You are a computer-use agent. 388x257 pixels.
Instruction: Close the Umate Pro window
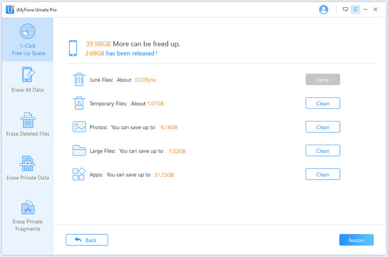375,9
